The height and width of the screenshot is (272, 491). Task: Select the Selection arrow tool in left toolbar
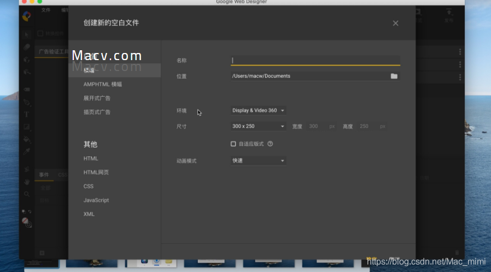(27, 34)
